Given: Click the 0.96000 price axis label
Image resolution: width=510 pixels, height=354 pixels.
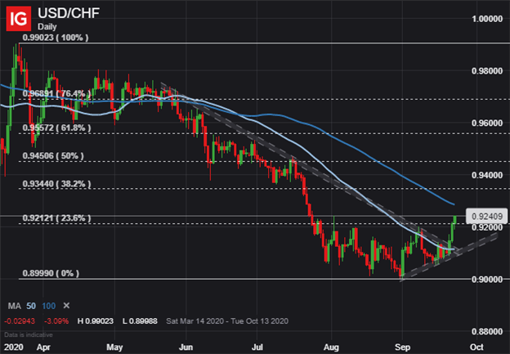Looking at the screenshot, I should [487, 123].
